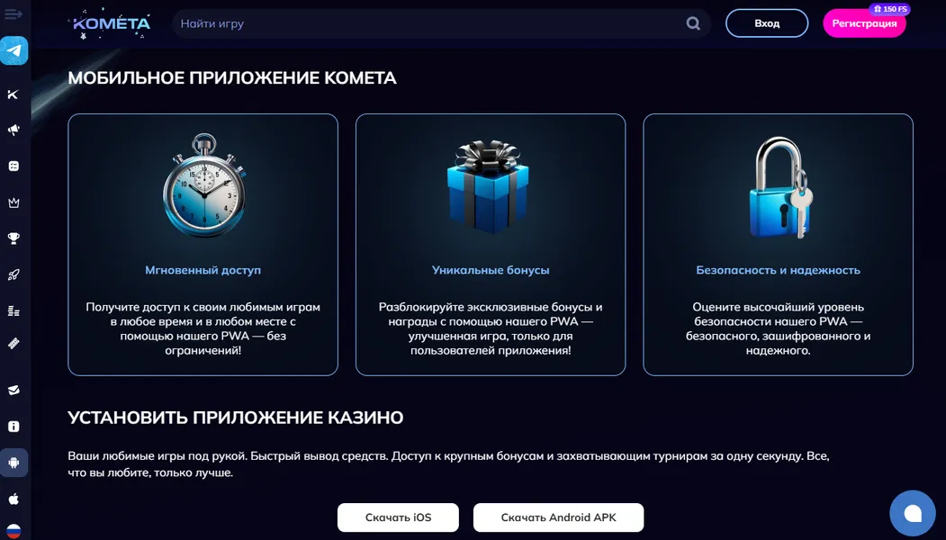Click the Скачать iOS button
This screenshot has height=540, width=946.
[397, 517]
